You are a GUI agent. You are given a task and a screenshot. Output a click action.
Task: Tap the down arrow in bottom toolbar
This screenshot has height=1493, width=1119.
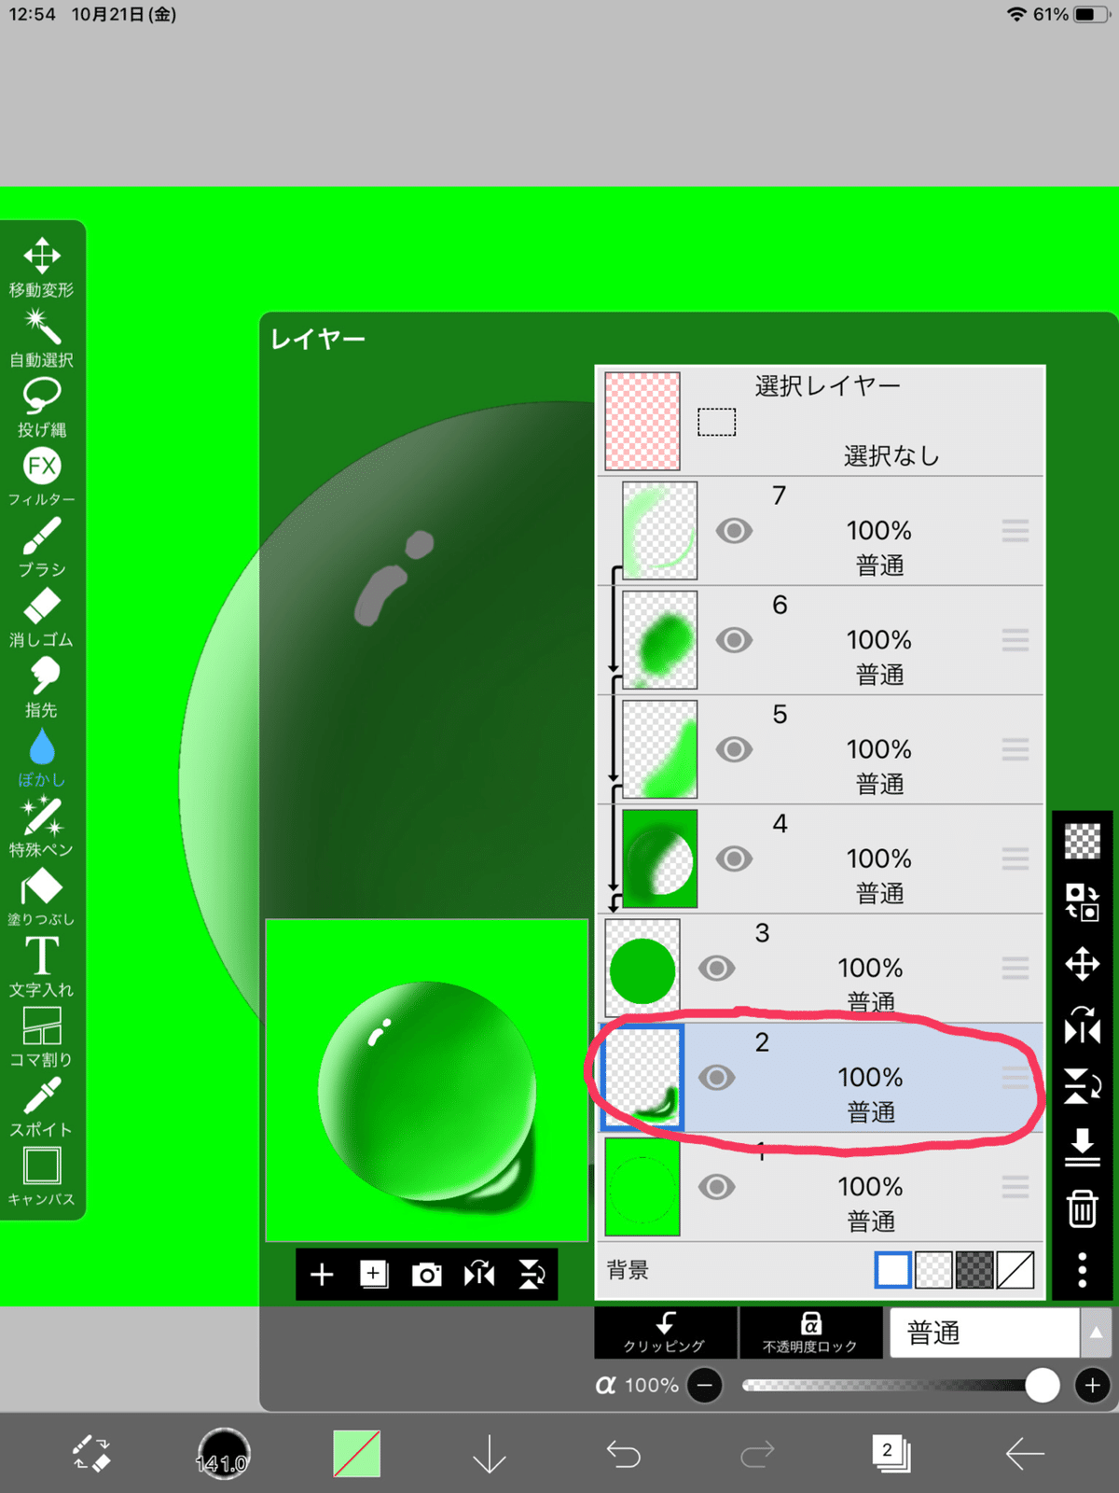[x=490, y=1454]
